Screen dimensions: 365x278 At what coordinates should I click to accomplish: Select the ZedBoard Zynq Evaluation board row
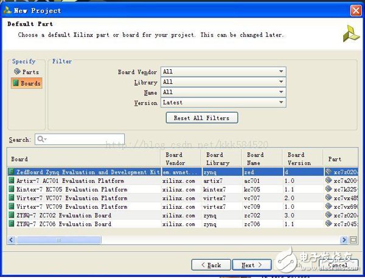[85, 172]
